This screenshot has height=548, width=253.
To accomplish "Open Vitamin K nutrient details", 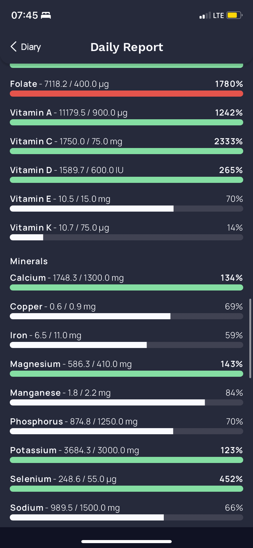I will pos(127,232).
